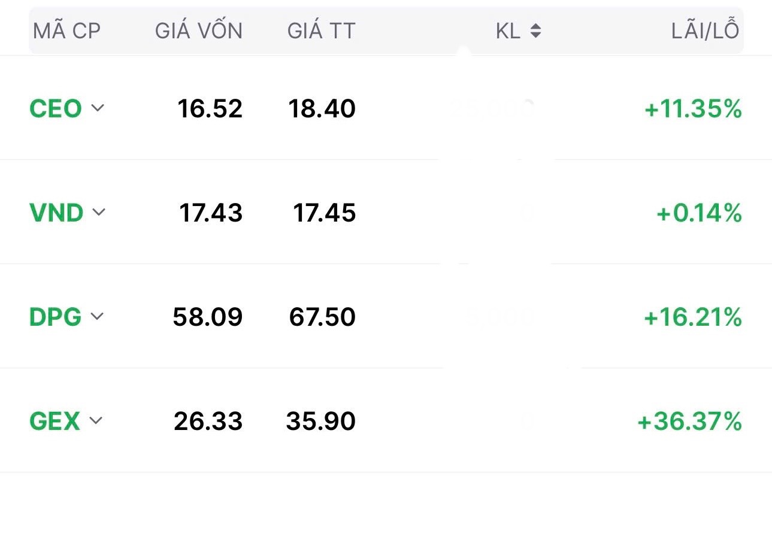The width and height of the screenshot is (772, 536).
Task: Select VND profit value +0.14%
Action: pos(699,213)
